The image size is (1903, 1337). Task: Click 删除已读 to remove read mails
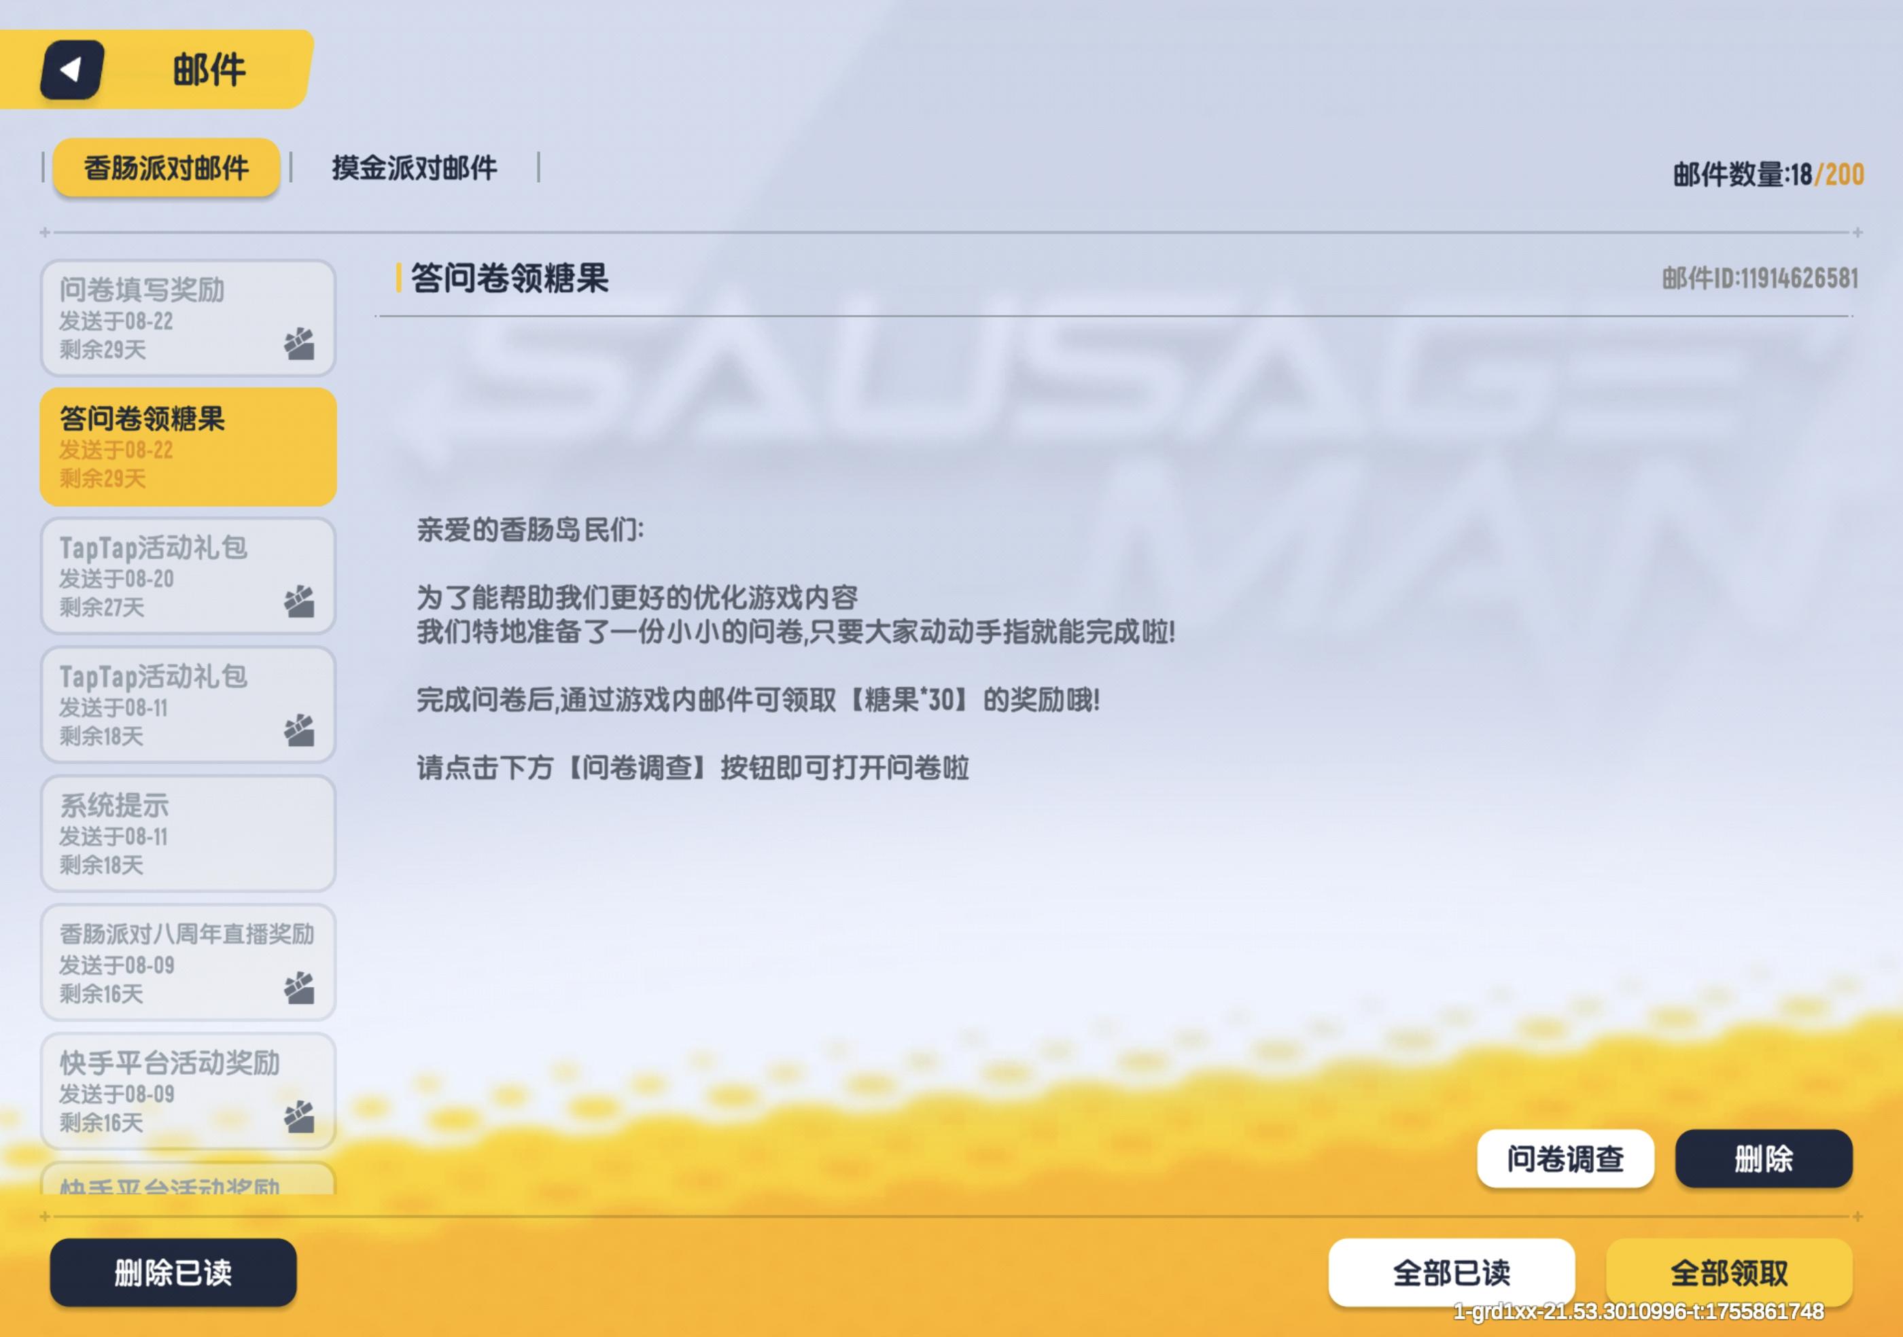[173, 1272]
